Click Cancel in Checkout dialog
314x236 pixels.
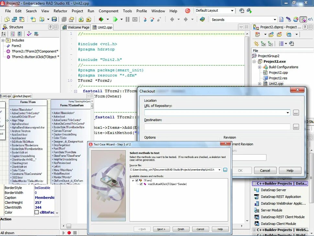[x=265, y=171]
